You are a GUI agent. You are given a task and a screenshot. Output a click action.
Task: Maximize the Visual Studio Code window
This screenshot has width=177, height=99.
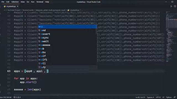172,2
